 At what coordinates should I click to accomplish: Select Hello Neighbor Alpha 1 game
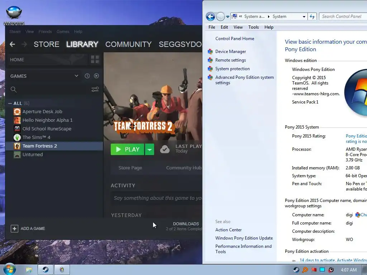[x=47, y=120]
